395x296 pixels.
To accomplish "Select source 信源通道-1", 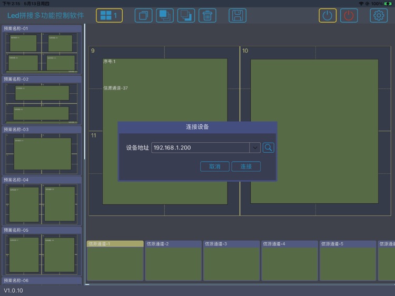I will [x=115, y=261].
